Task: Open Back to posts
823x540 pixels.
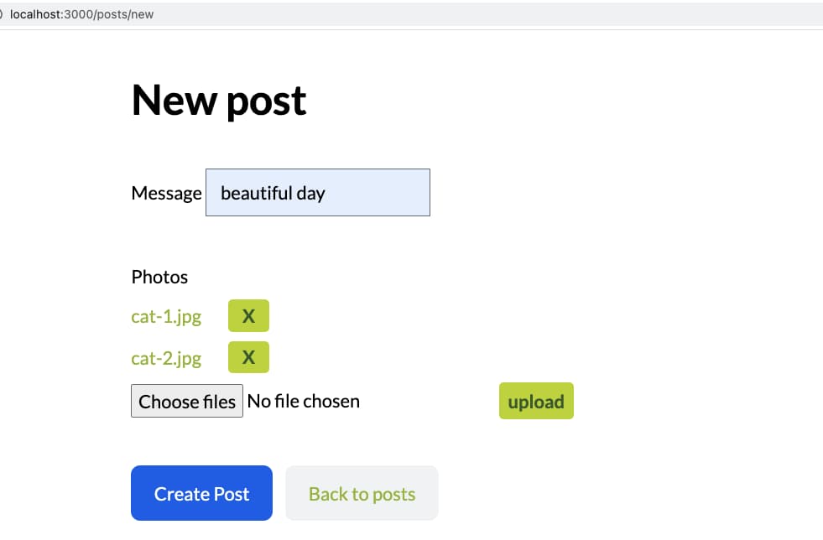Action: coord(362,493)
